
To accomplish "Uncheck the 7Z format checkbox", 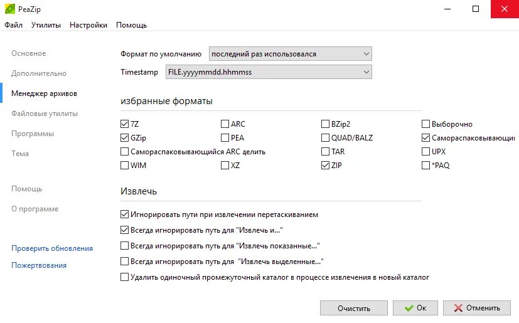I will (124, 124).
